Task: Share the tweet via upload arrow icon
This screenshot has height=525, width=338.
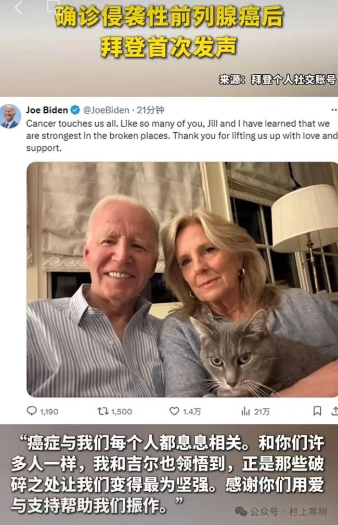Action: pos(335,411)
